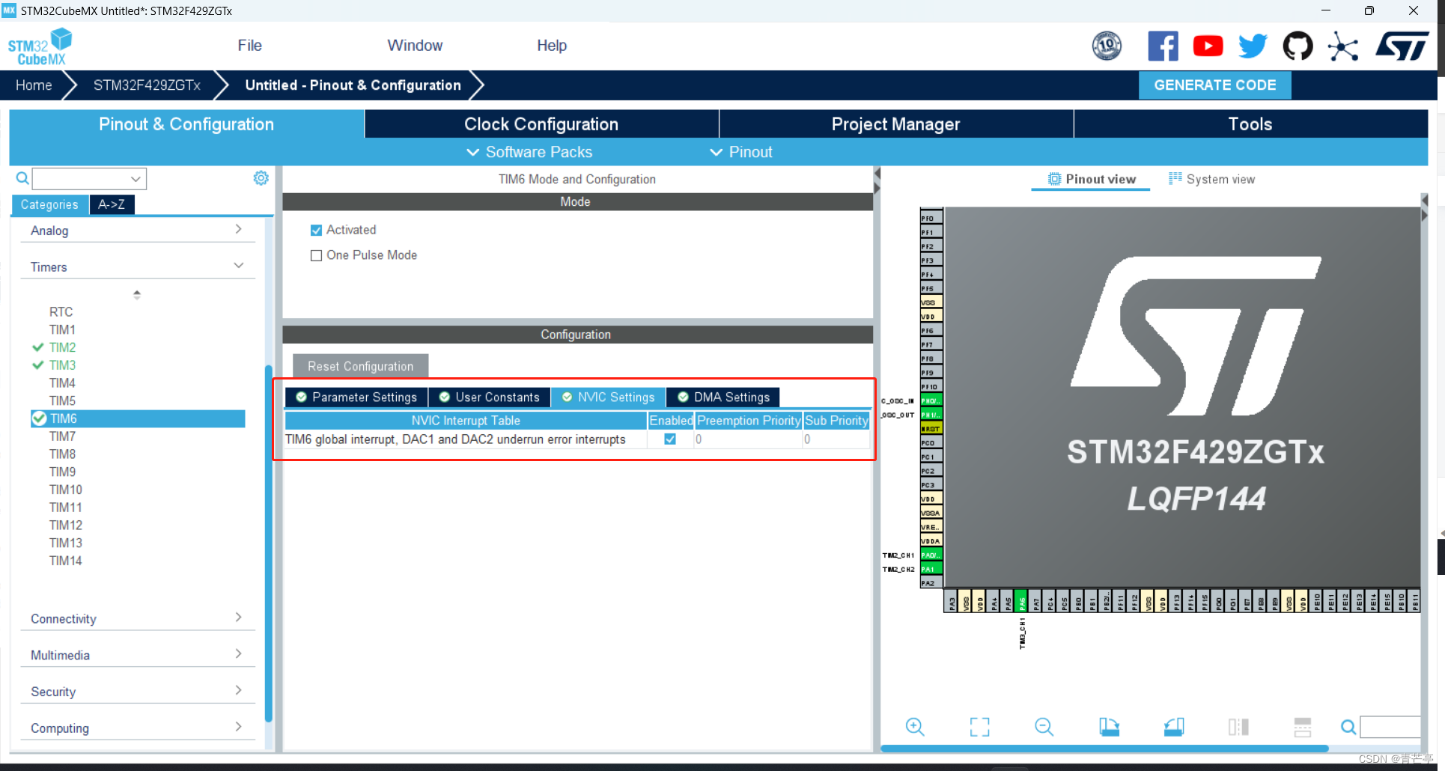Click the ST logo icon

1402,46
